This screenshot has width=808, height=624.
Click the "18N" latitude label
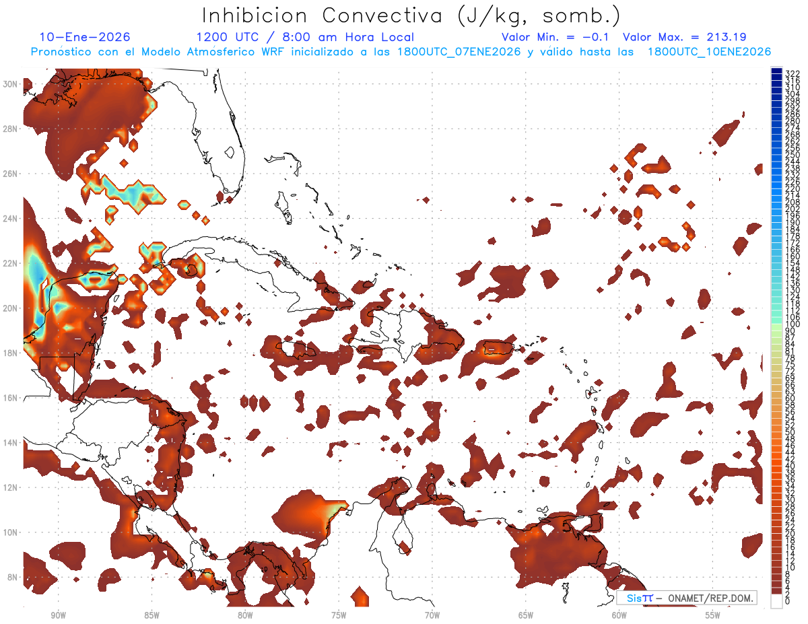[11, 353]
